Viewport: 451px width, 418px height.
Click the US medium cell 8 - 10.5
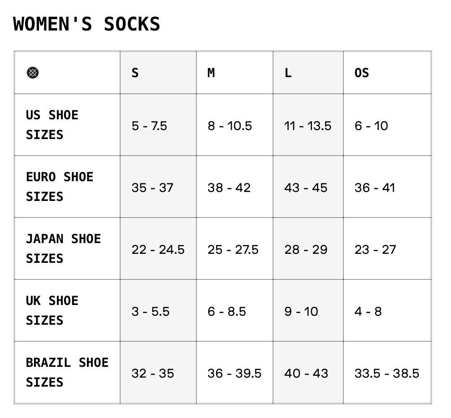tap(230, 126)
